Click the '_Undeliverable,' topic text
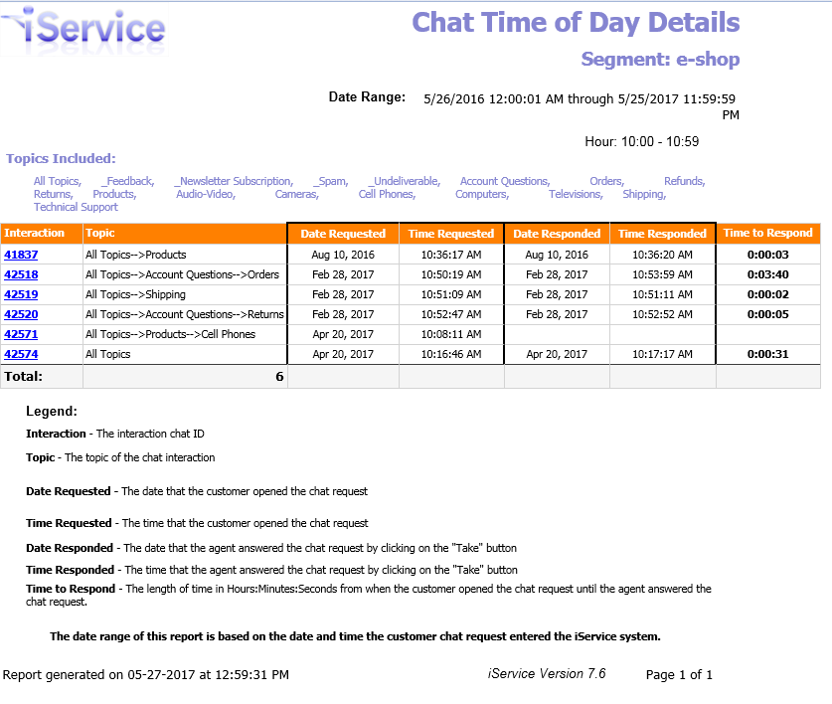The width and height of the screenshot is (832, 704). coord(405,182)
